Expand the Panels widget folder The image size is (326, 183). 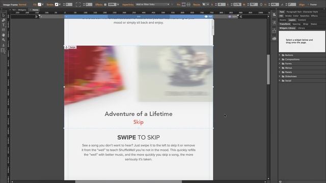pyautogui.click(x=280, y=72)
